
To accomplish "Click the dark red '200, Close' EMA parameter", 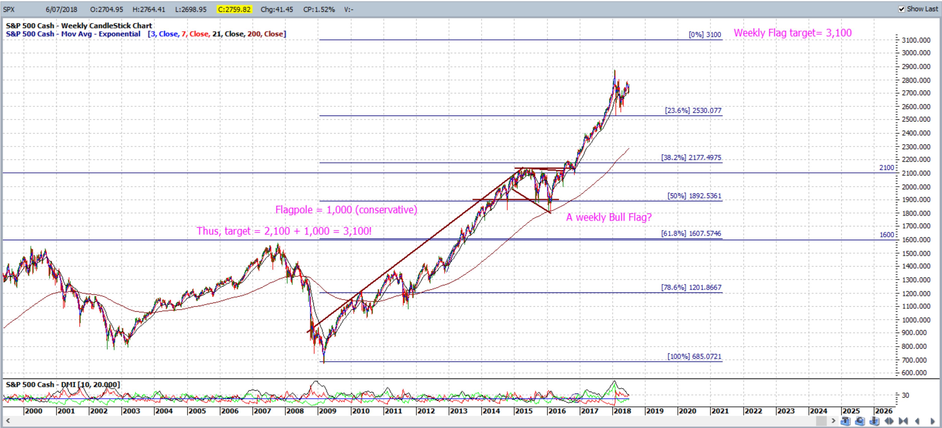I will (x=266, y=34).
